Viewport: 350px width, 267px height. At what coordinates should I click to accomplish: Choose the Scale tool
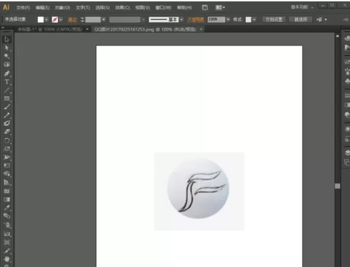pyautogui.click(x=6, y=149)
